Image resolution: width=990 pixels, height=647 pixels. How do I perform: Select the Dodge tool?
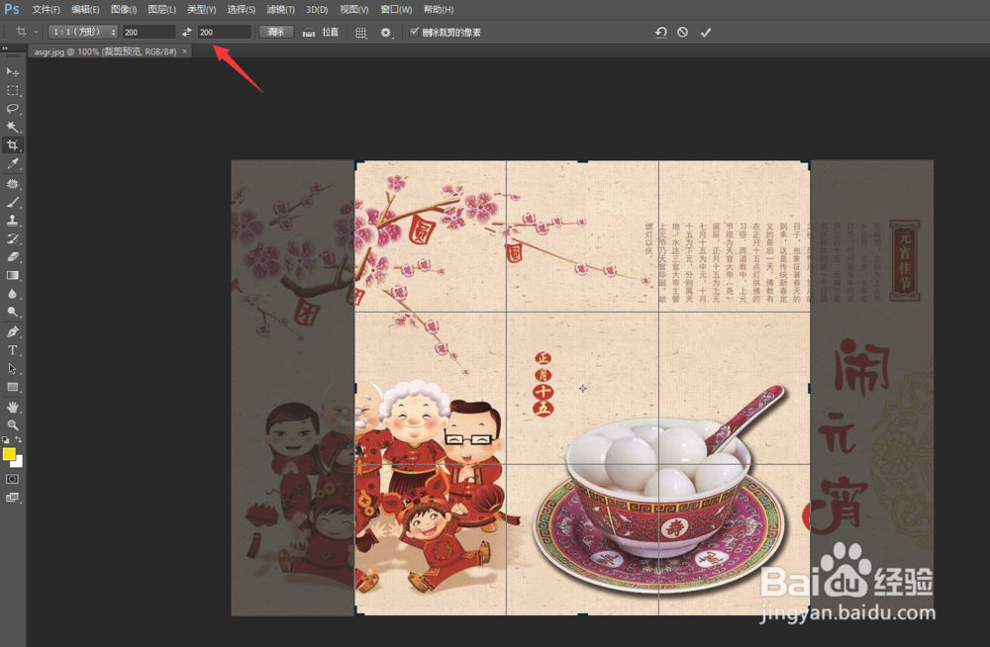[x=12, y=312]
